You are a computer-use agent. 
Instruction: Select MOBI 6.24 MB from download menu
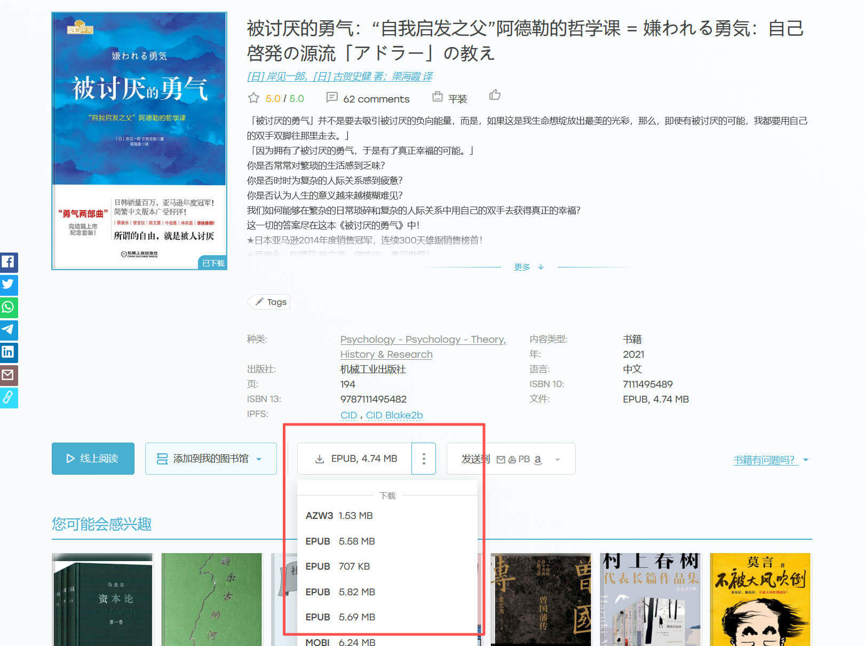point(338,642)
